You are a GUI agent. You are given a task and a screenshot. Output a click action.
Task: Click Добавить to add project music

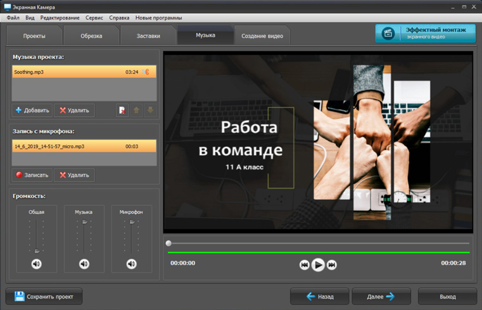tap(32, 110)
